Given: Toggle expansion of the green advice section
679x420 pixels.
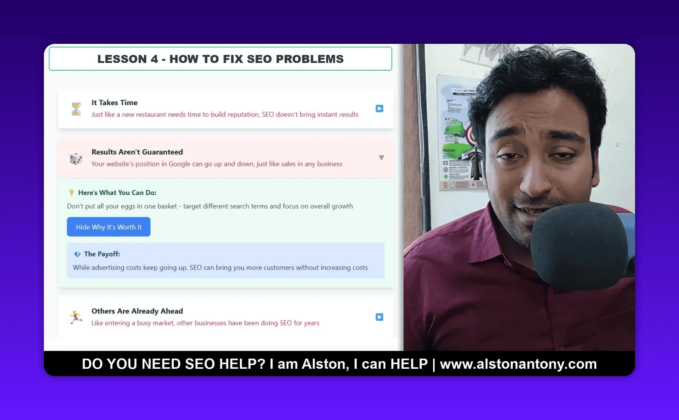Looking at the screenshot, I should tap(109, 227).
